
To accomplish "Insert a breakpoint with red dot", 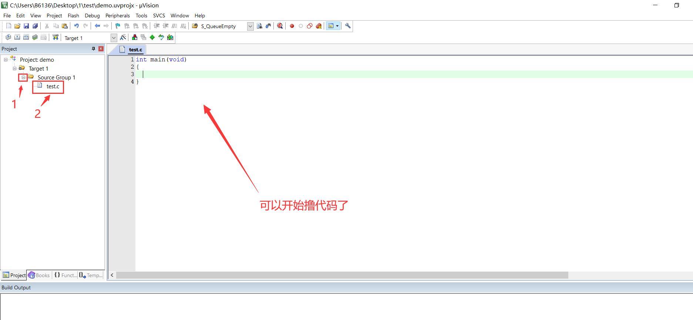I will coord(292,26).
